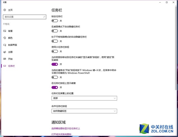The height and width of the screenshot is (137, 178).
Task: Click the 任务栏 page heading
Action: 57,10
